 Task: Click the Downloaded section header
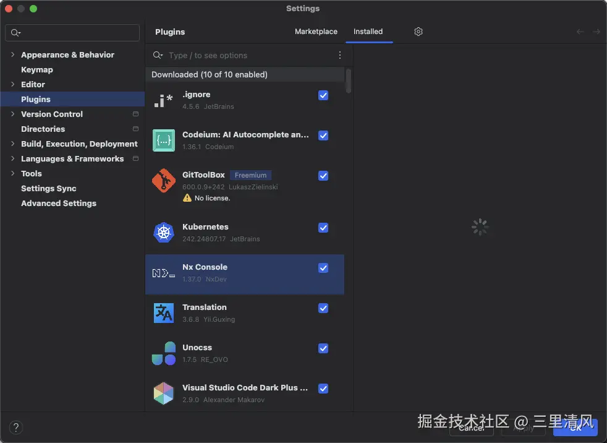(x=245, y=74)
